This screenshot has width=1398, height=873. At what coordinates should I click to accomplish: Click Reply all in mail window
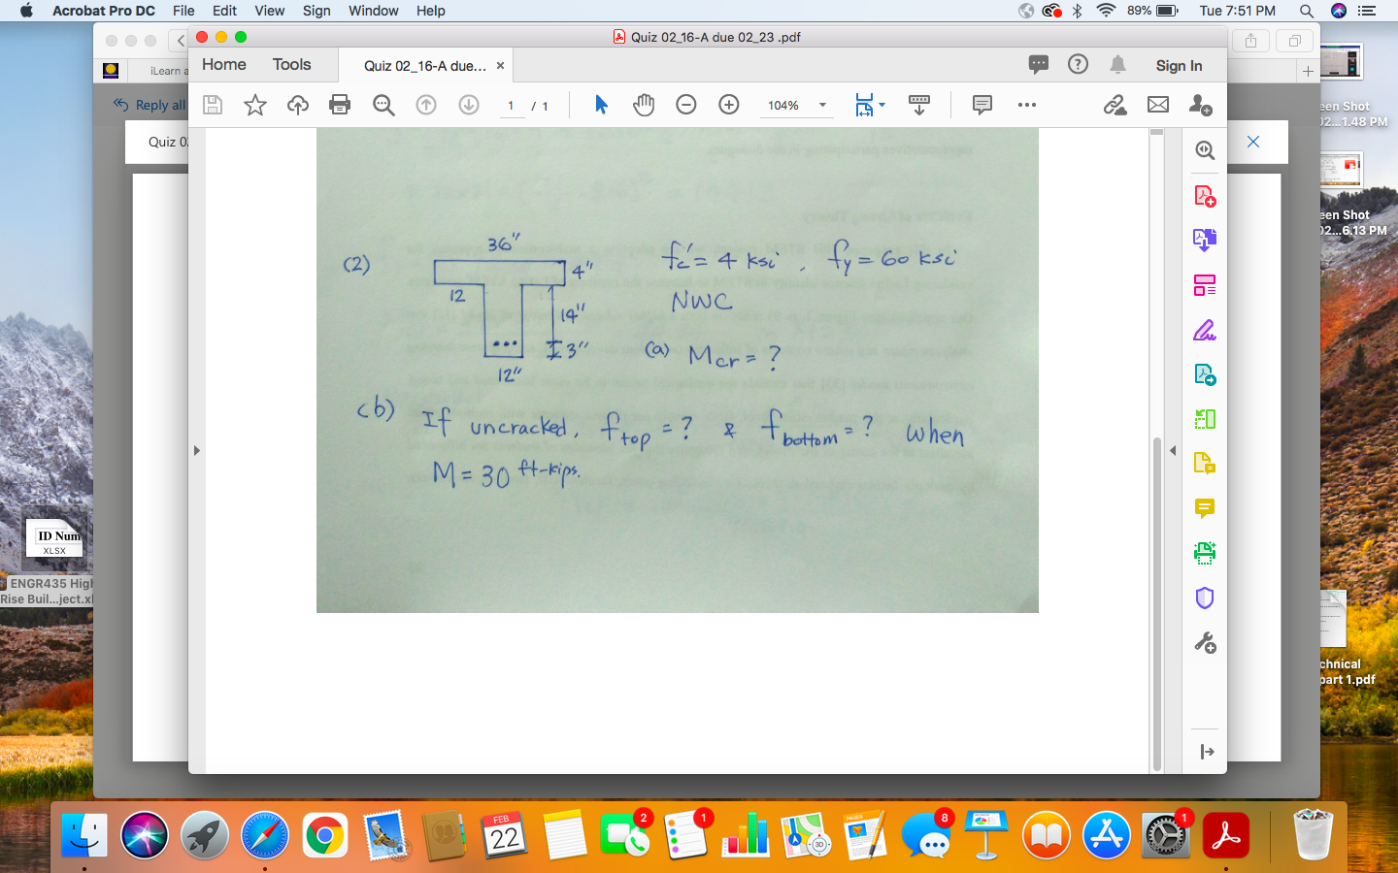pyautogui.click(x=150, y=105)
